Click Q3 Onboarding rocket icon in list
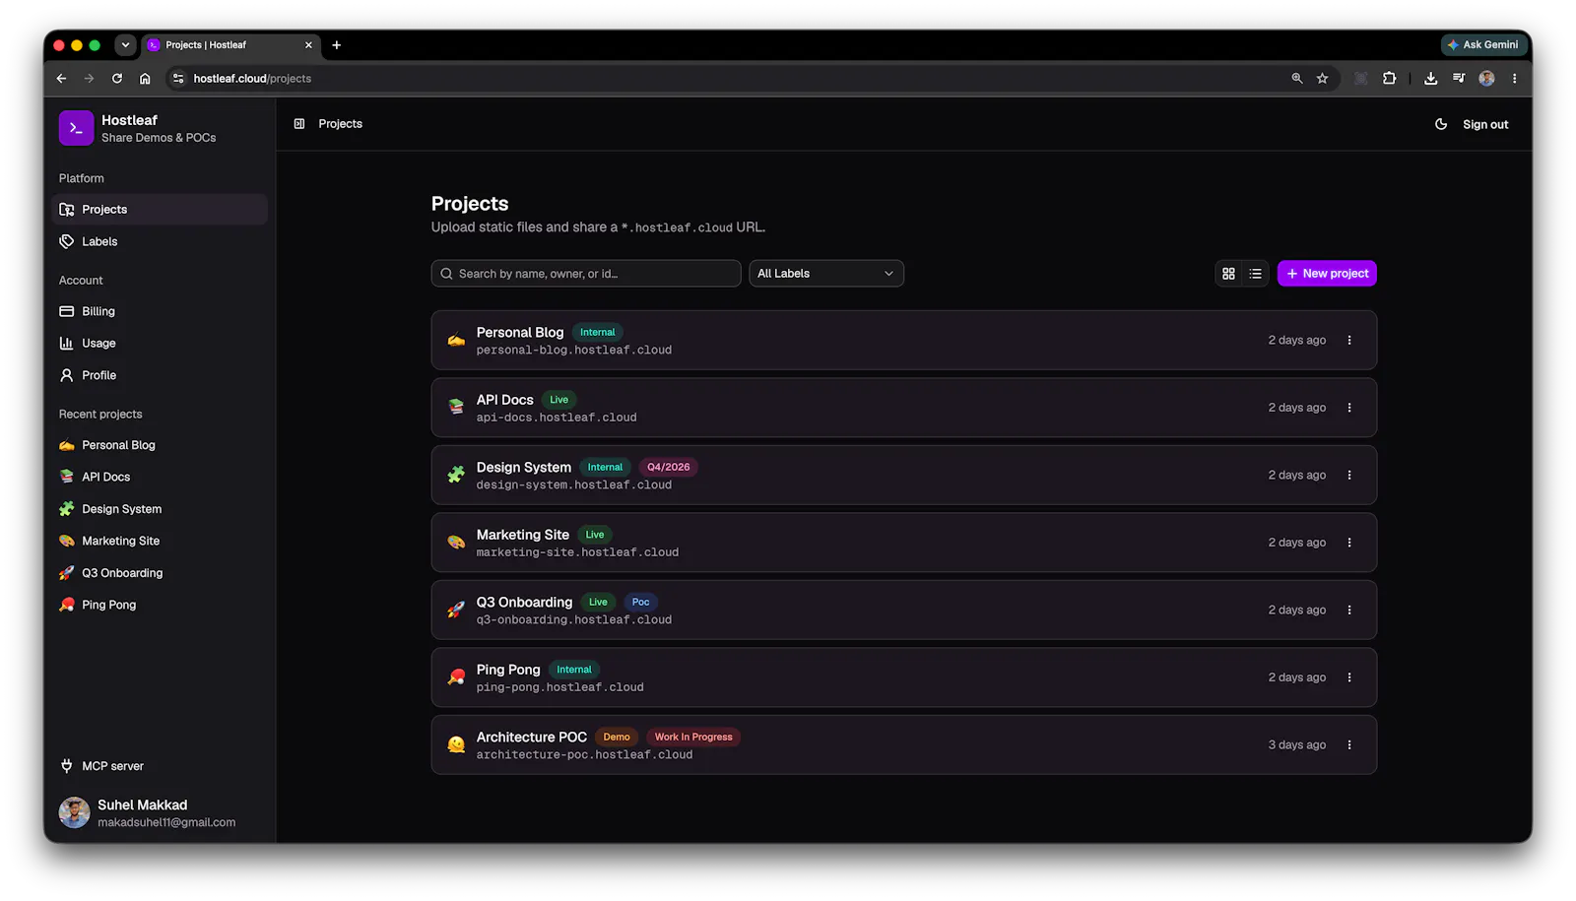 click(x=456, y=611)
